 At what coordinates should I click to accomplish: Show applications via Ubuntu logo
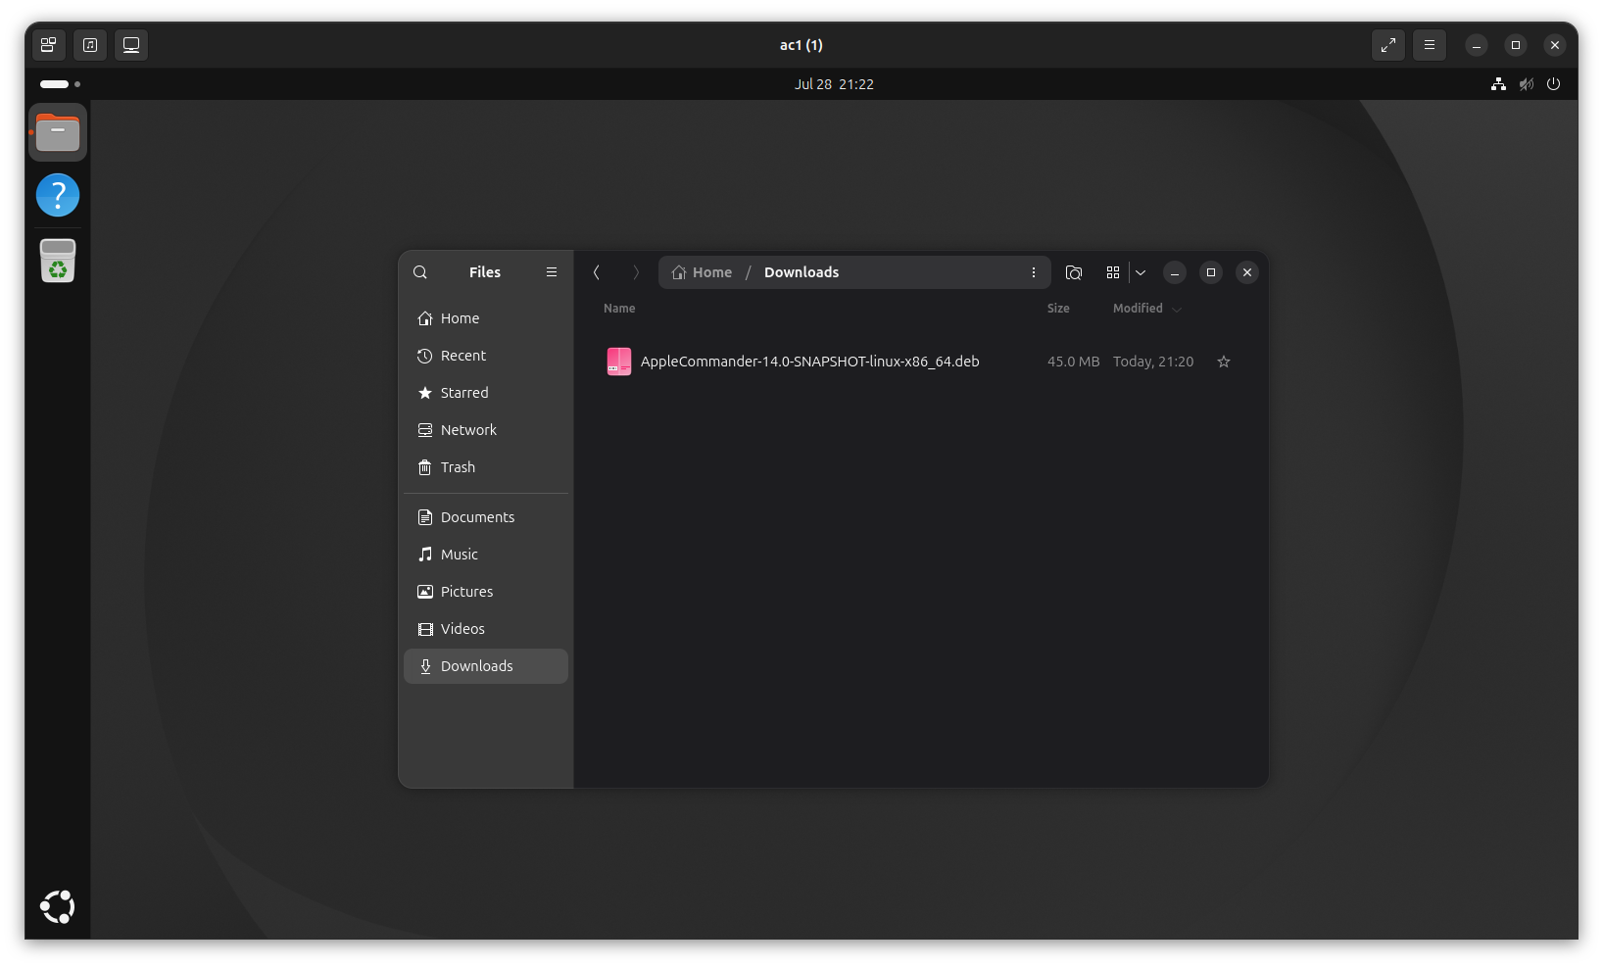coord(58,907)
